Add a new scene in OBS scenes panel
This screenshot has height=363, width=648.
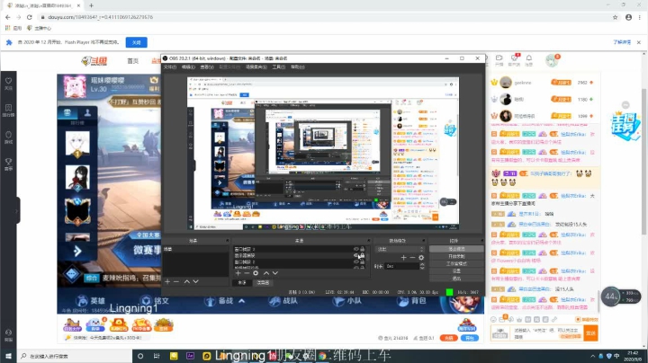(x=167, y=281)
